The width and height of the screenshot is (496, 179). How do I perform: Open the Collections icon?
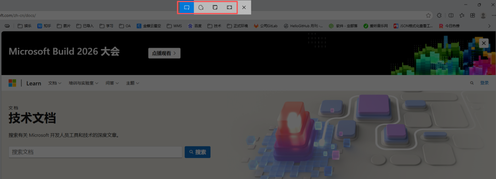pos(473,16)
